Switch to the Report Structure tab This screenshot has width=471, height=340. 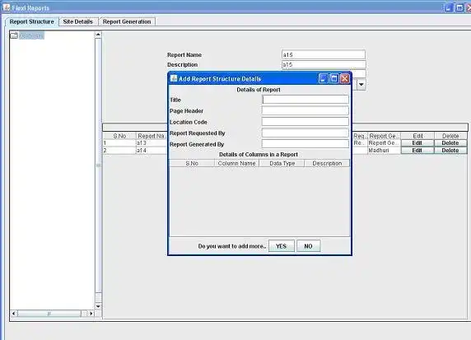[31, 21]
